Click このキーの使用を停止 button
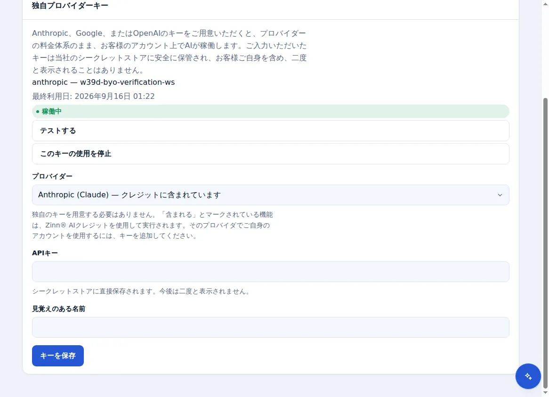Viewport: 549px width, 397px height. point(270,154)
